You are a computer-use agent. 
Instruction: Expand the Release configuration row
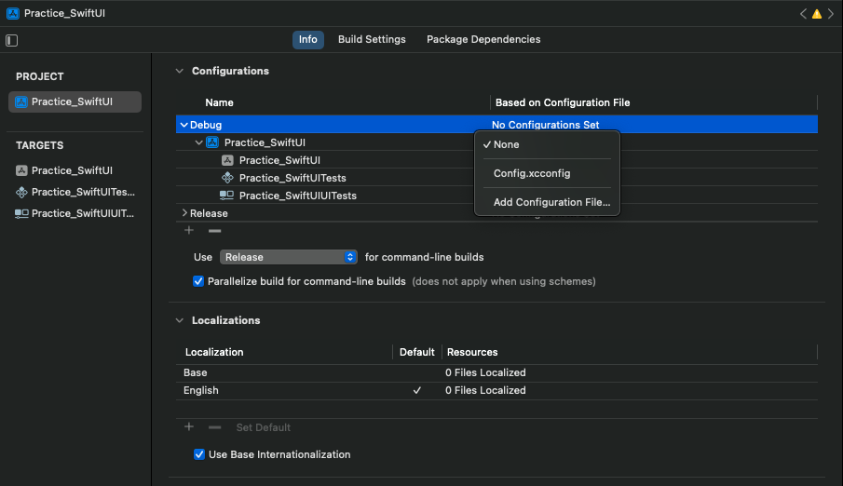point(184,213)
